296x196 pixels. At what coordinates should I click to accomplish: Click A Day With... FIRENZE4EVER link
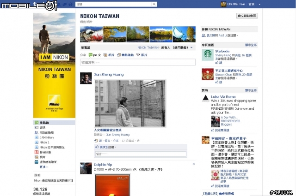coord(230,121)
